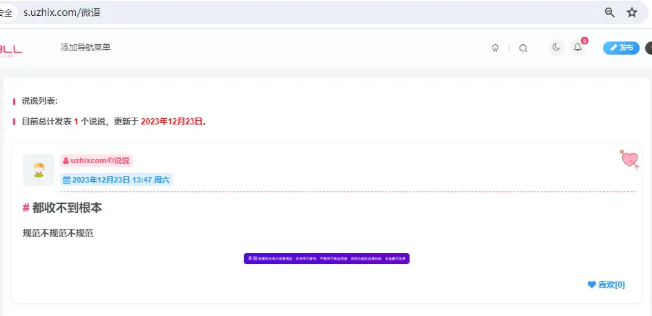Open notifications bell with 9 badge
This screenshot has width=652, height=316.
coord(578,48)
